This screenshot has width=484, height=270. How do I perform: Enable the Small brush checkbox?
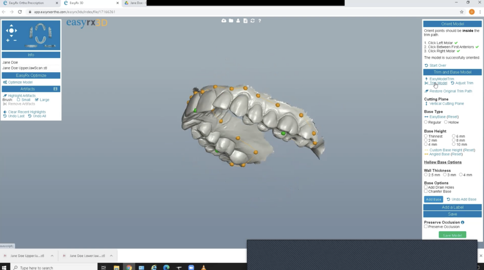18,100
